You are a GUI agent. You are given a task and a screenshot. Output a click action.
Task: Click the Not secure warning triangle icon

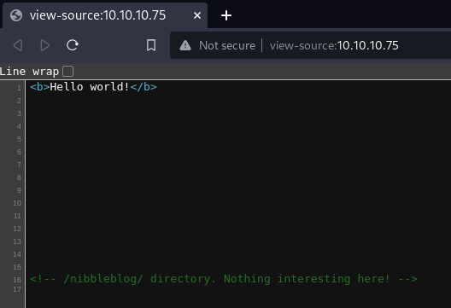click(x=185, y=45)
